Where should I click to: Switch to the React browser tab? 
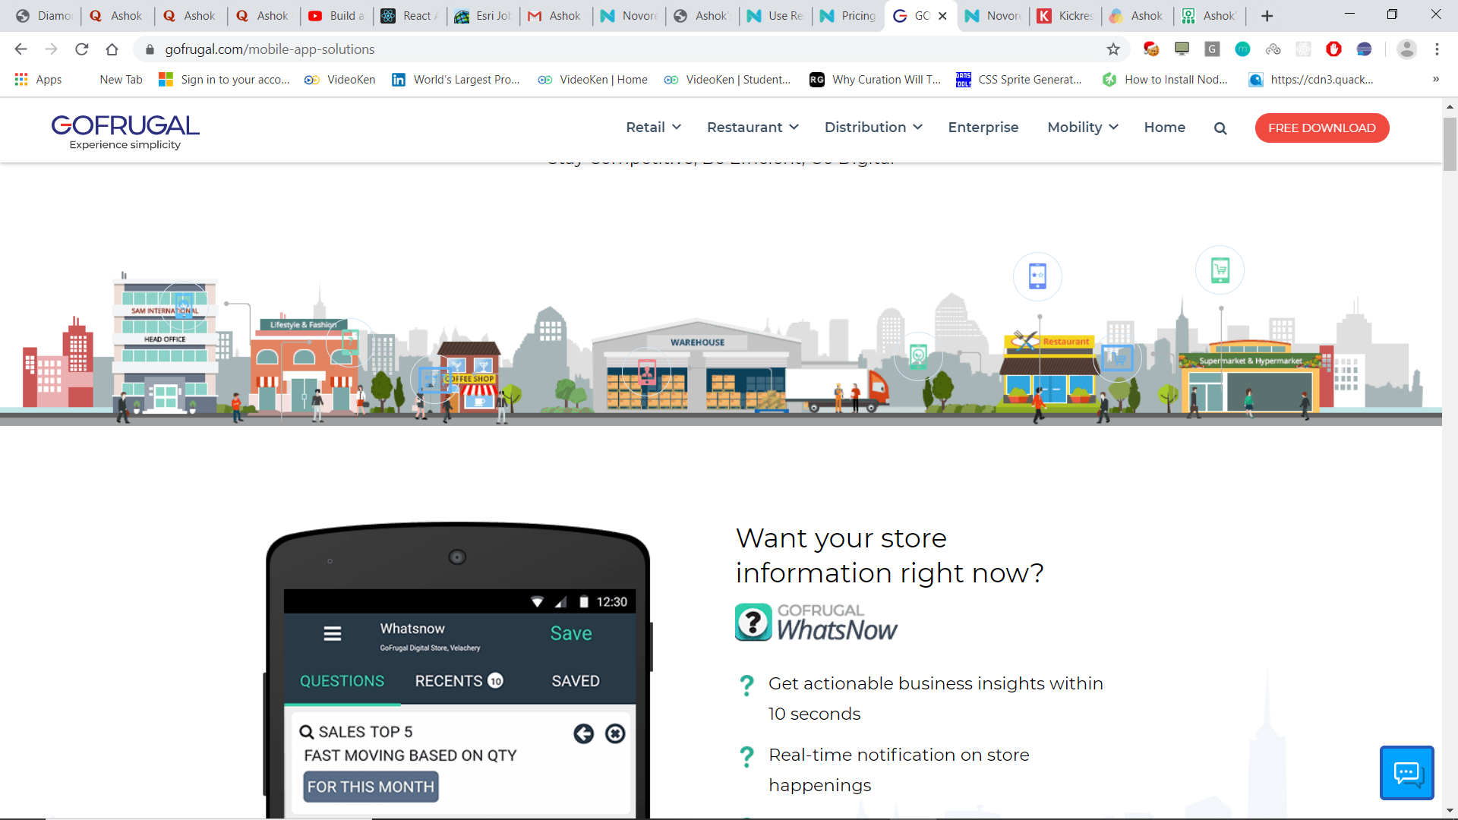coord(410,16)
